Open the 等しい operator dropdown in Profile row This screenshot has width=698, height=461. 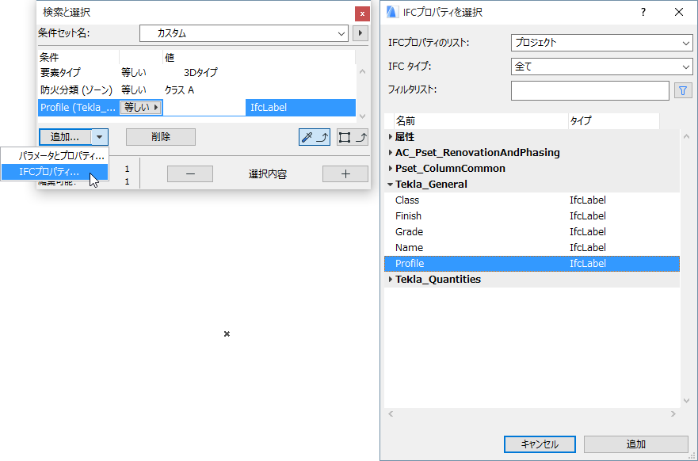click(x=140, y=107)
